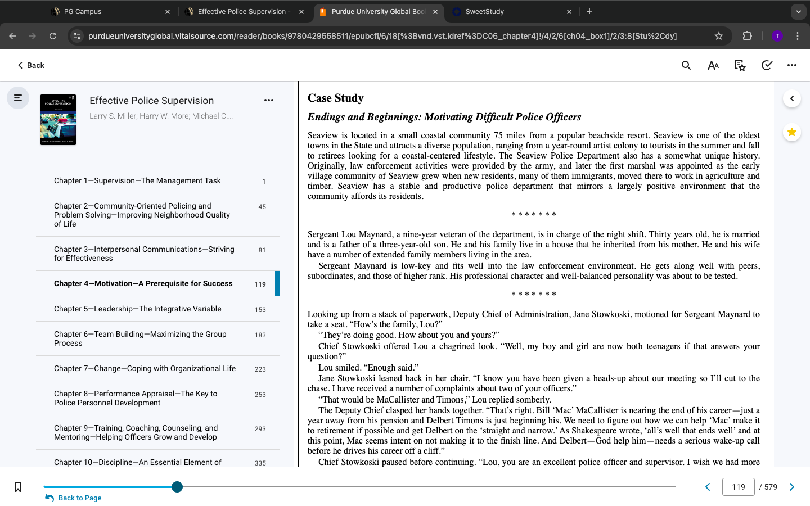Open the book search magnifier icon

(686, 65)
